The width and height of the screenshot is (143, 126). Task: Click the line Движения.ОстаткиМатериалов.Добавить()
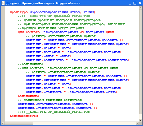click(x=74, y=40)
